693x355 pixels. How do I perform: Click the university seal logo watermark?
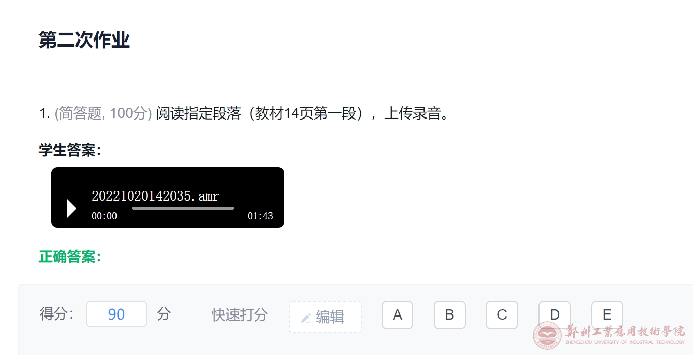click(x=548, y=336)
